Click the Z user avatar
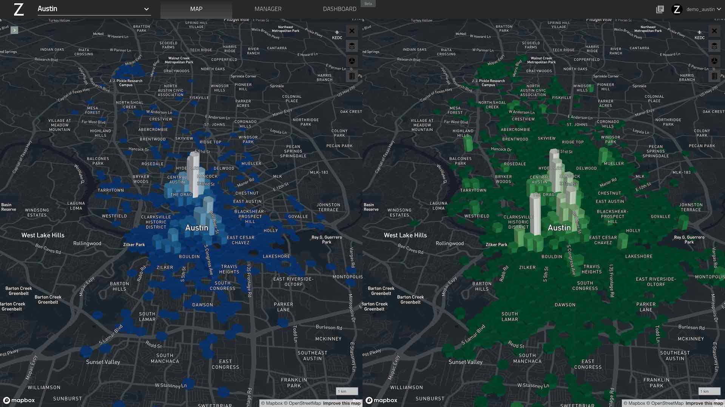 [677, 9]
